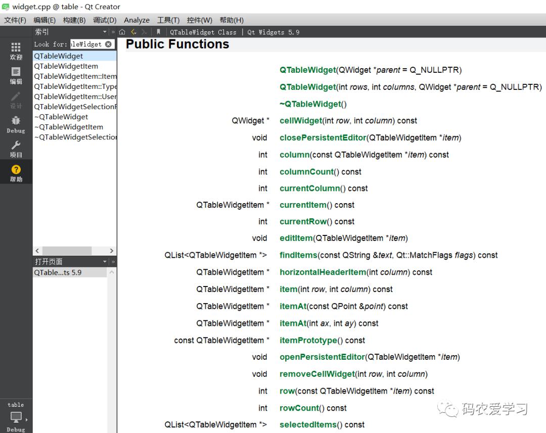Clear the Look for search field
This screenshot has width=546, height=433.
coord(108,44)
